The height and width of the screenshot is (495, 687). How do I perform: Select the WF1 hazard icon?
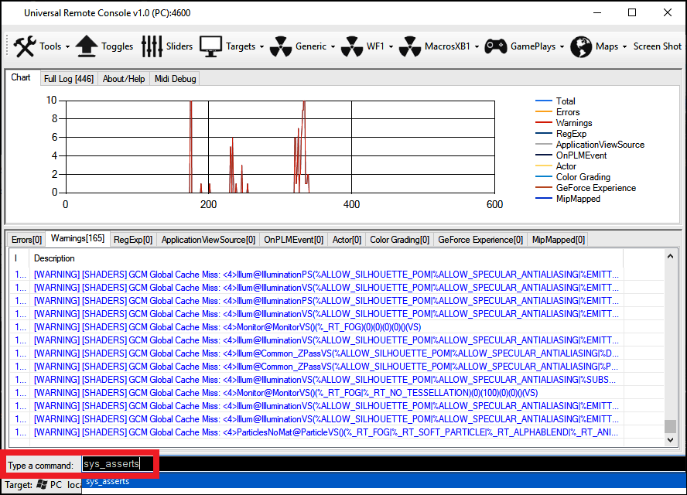pos(350,46)
